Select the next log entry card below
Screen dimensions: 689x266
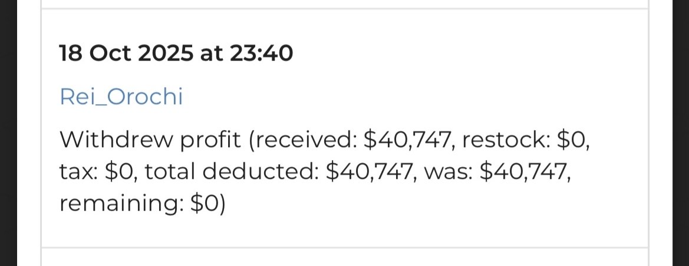344,258
